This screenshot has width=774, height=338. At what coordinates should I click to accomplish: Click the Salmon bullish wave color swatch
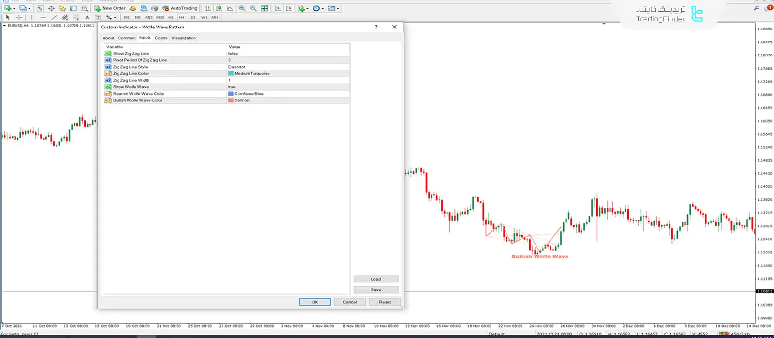tap(231, 100)
